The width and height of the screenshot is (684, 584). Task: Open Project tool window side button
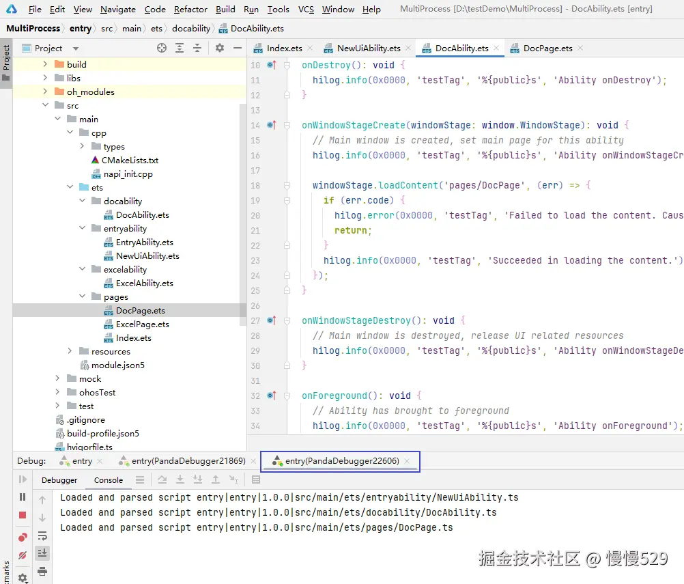[6, 64]
